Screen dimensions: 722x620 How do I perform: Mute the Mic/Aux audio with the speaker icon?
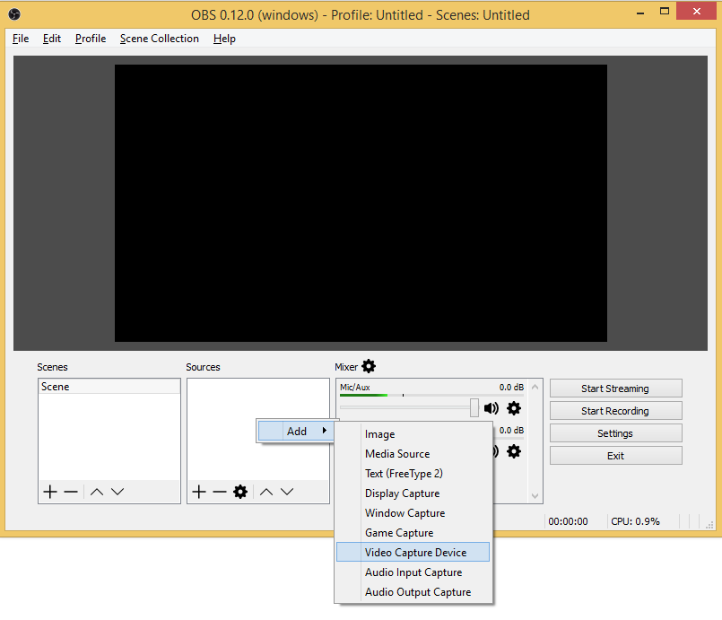(x=491, y=408)
